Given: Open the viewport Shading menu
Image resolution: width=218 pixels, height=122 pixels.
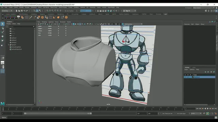Looking at the screenshot, I should click(x=44, y=22).
